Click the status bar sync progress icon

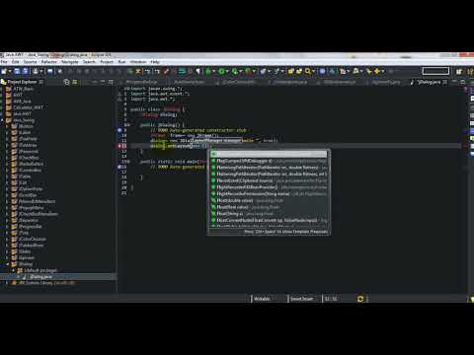pyautogui.click(x=360, y=299)
